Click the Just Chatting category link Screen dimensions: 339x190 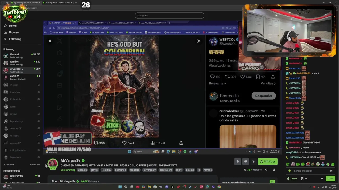click(68, 170)
